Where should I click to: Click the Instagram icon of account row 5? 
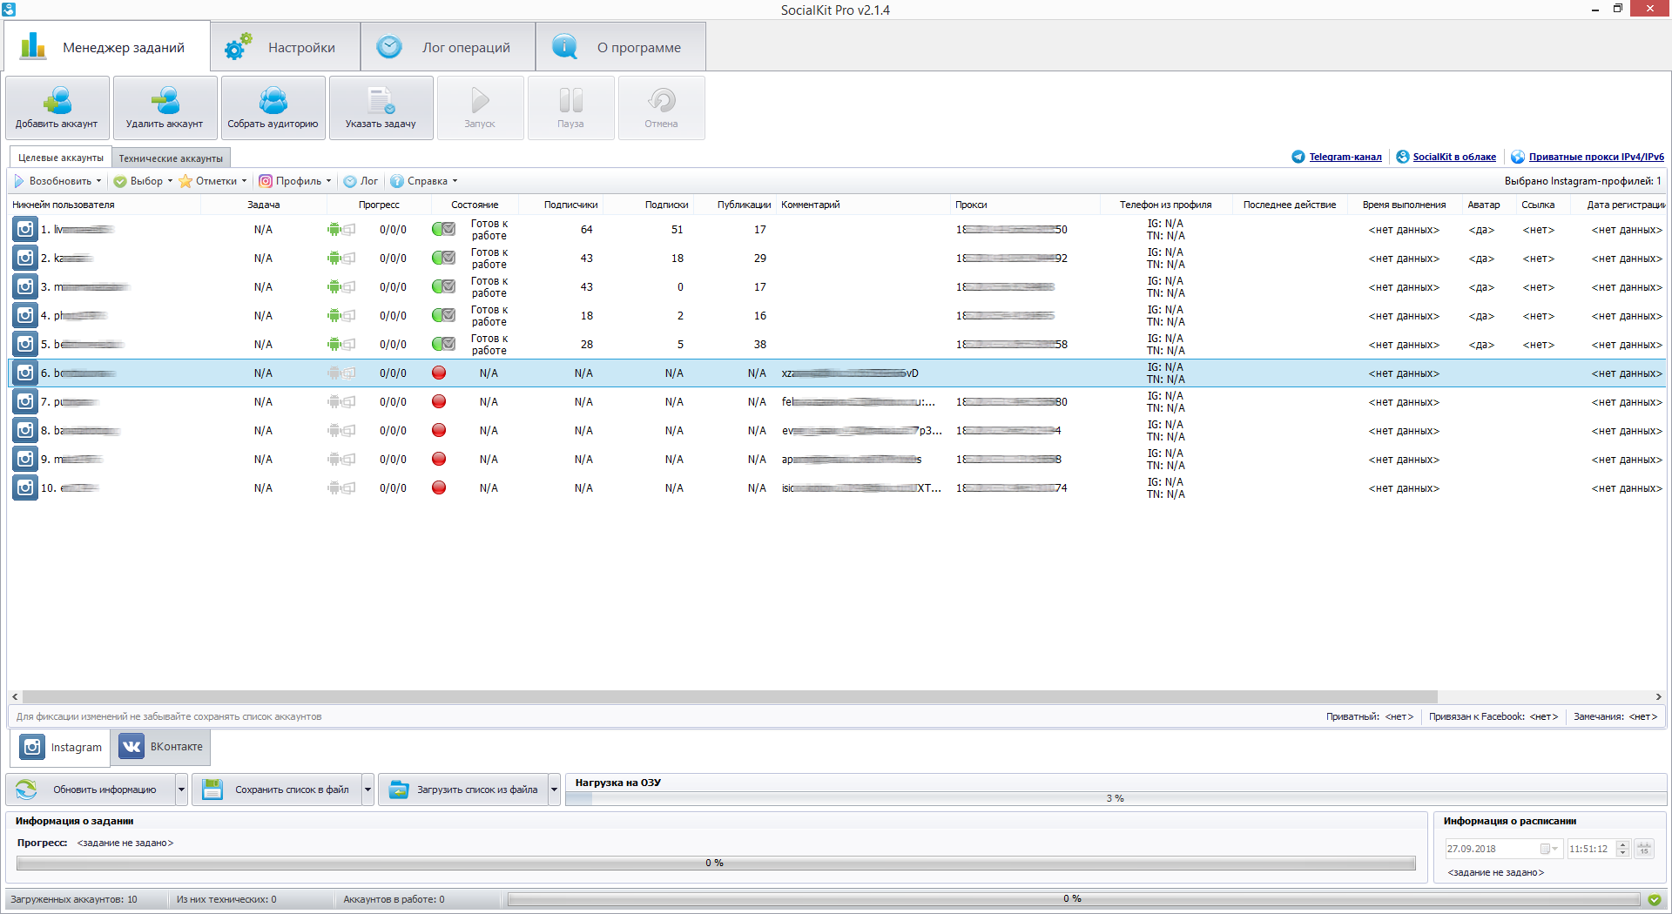(x=25, y=344)
